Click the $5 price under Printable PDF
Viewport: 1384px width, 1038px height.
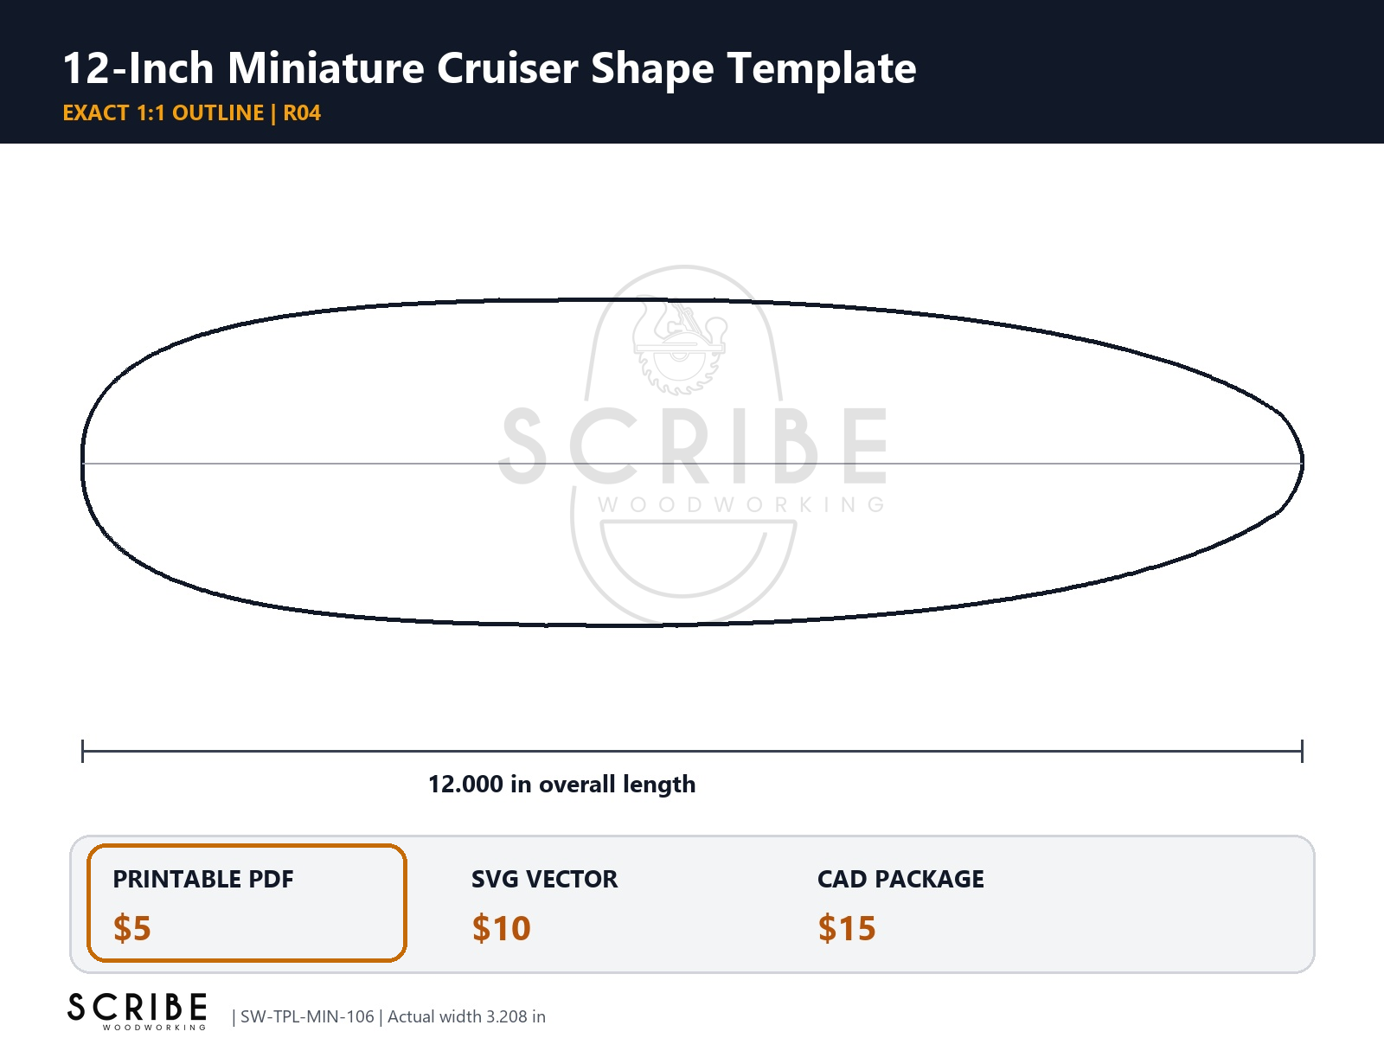pyautogui.click(x=132, y=928)
